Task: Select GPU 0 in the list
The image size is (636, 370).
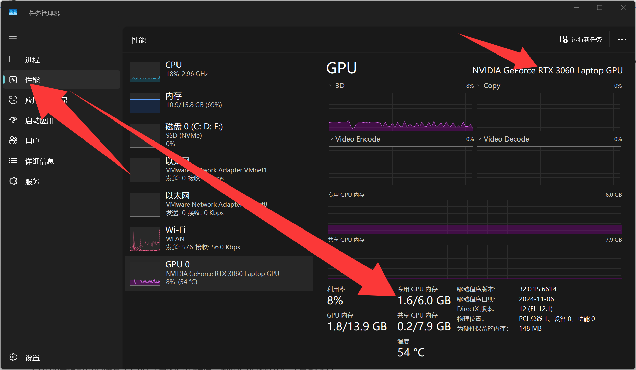Action: pyautogui.click(x=219, y=273)
